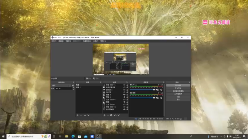The height and width of the screenshot is (139, 248).
Task: Hide the 图像 3 source
Action: [x=124, y=95]
